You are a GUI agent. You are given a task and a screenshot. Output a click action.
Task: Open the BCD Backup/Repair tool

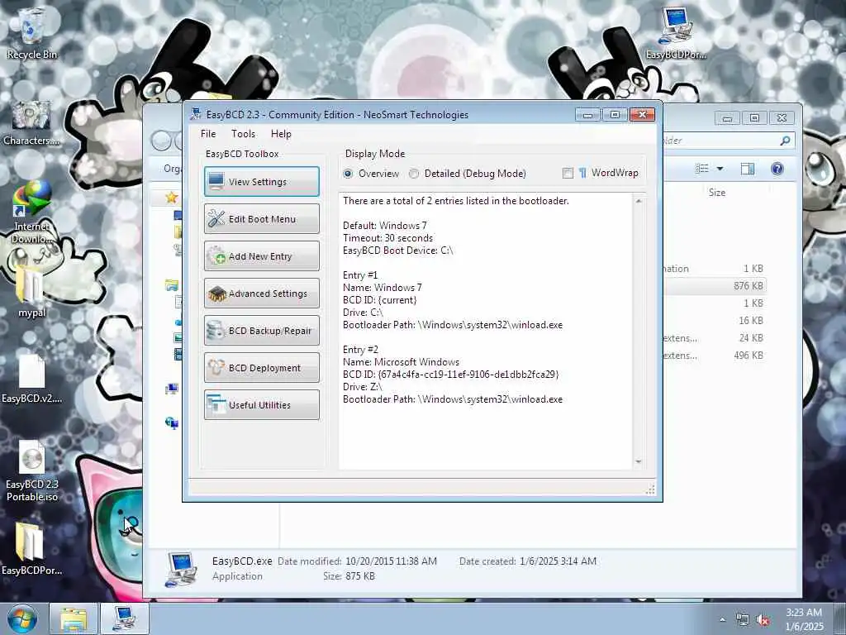262,331
